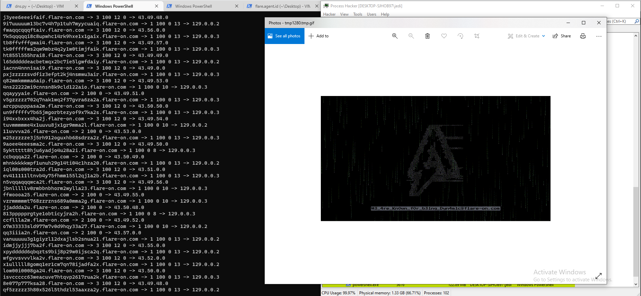Maximize the Photos window

coord(584,23)
